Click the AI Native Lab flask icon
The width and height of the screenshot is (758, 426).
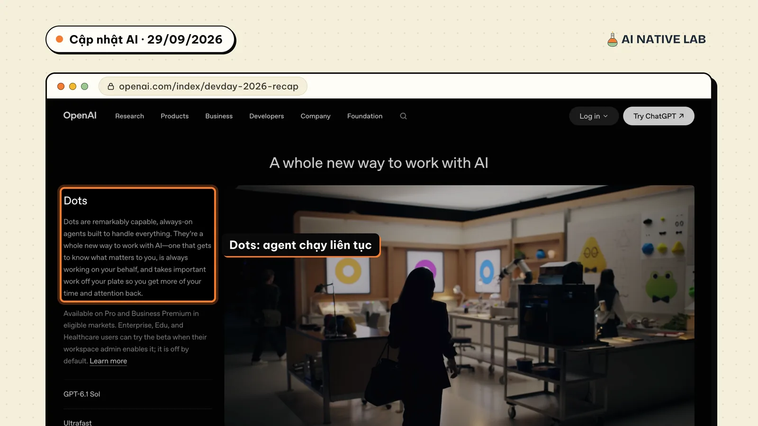(x=613, y=40)
